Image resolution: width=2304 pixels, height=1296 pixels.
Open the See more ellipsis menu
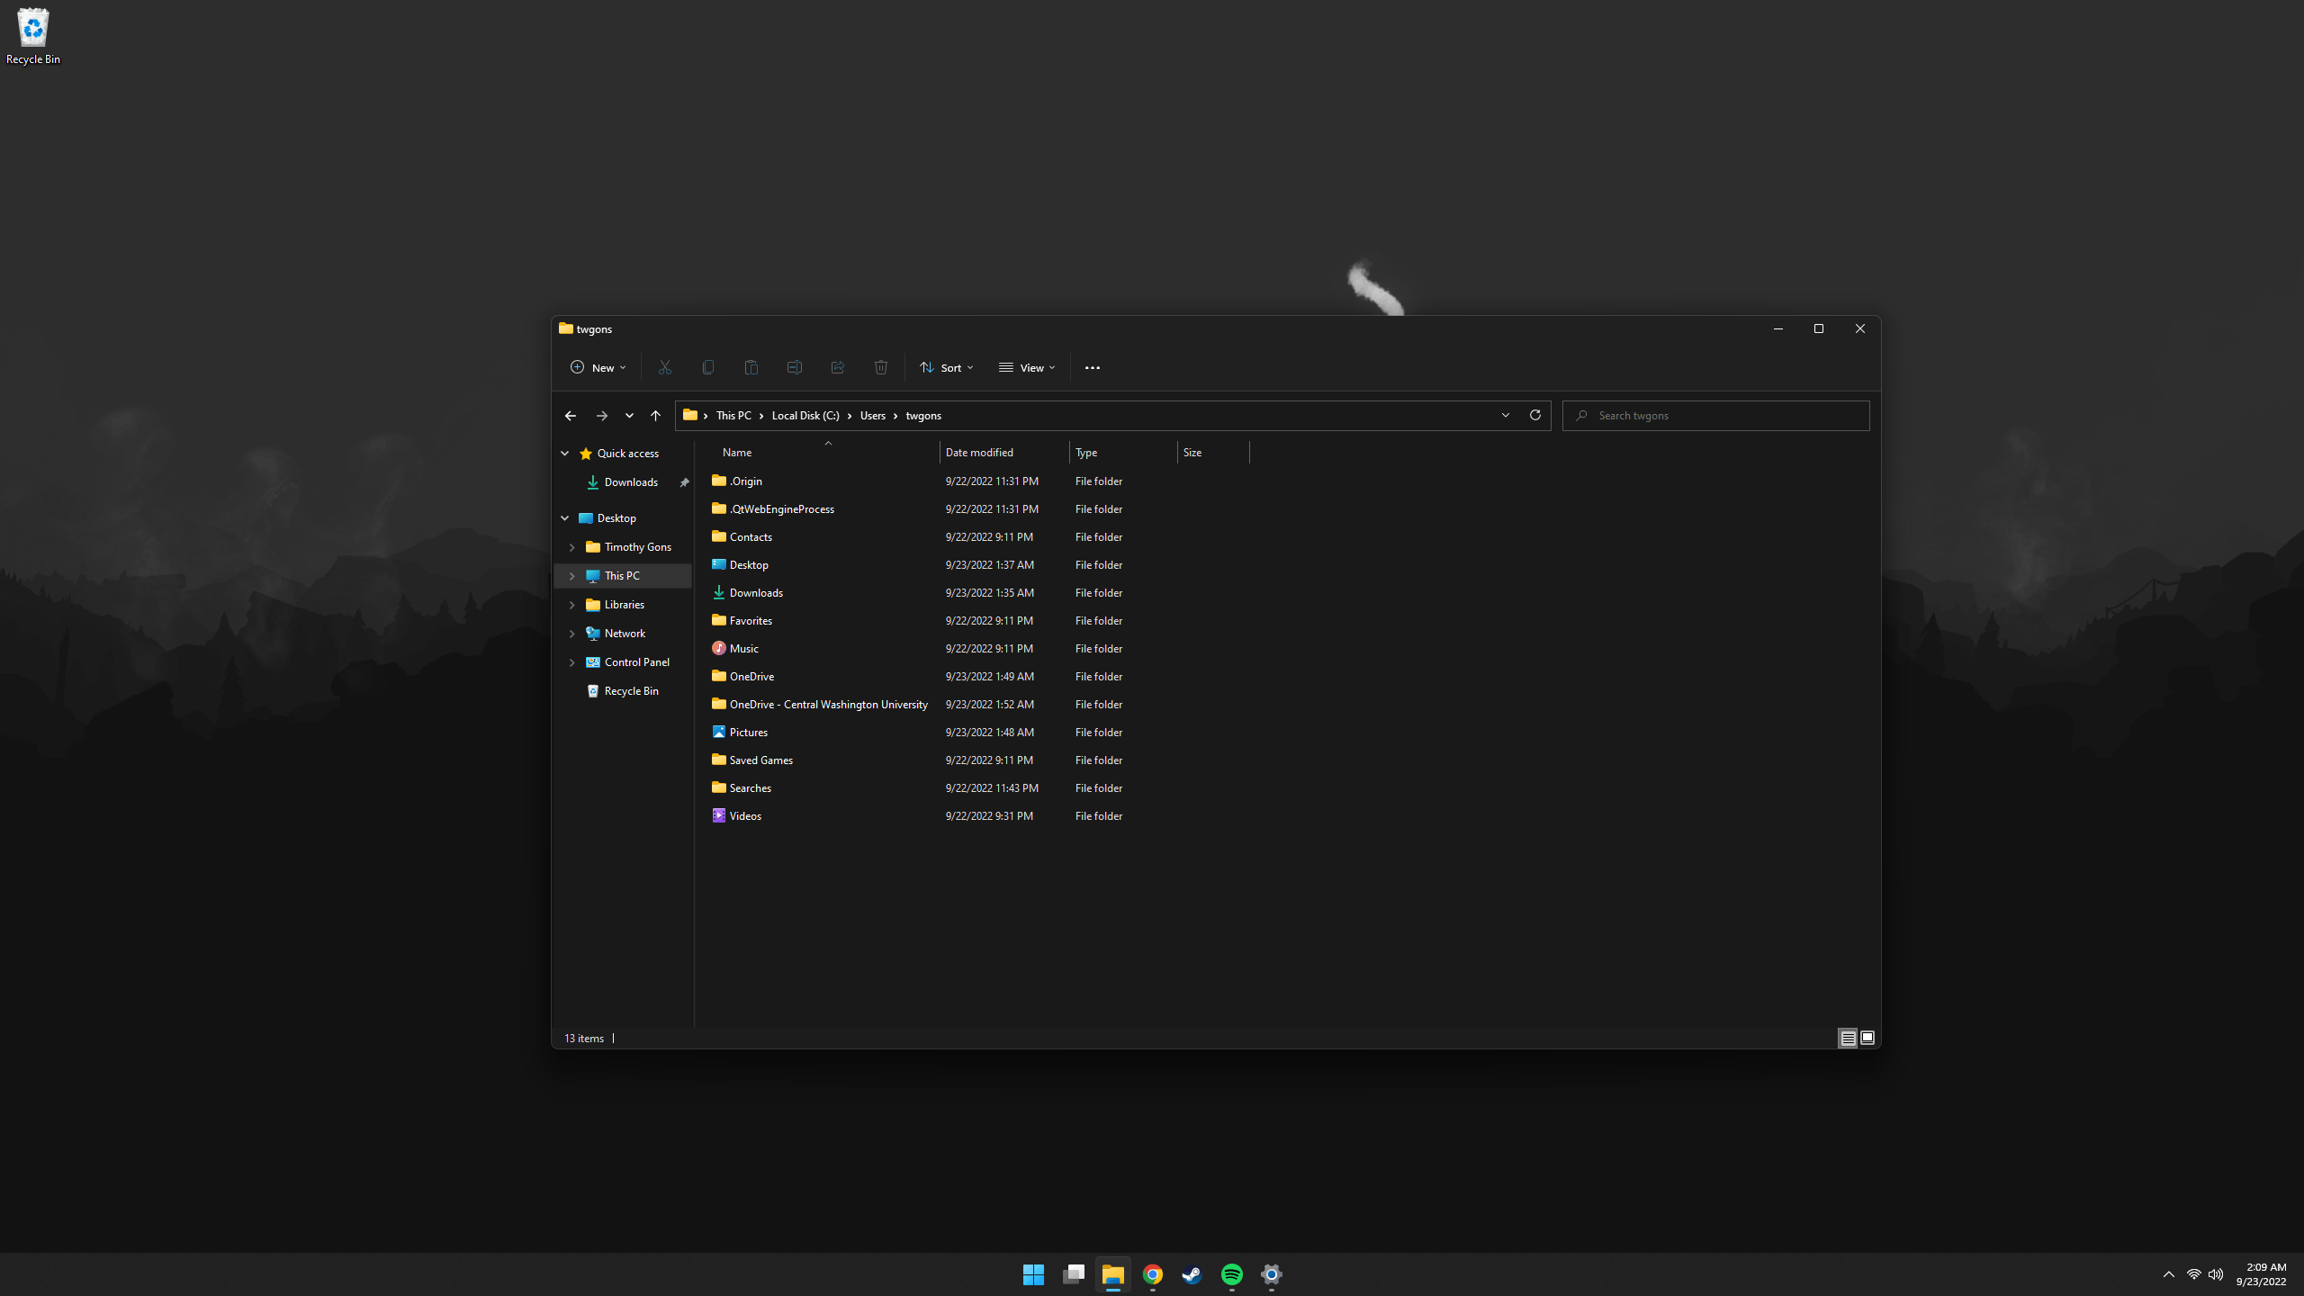click(x=1093, y=367)
